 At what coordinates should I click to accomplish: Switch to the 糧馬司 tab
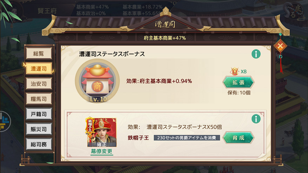[39, 99]
